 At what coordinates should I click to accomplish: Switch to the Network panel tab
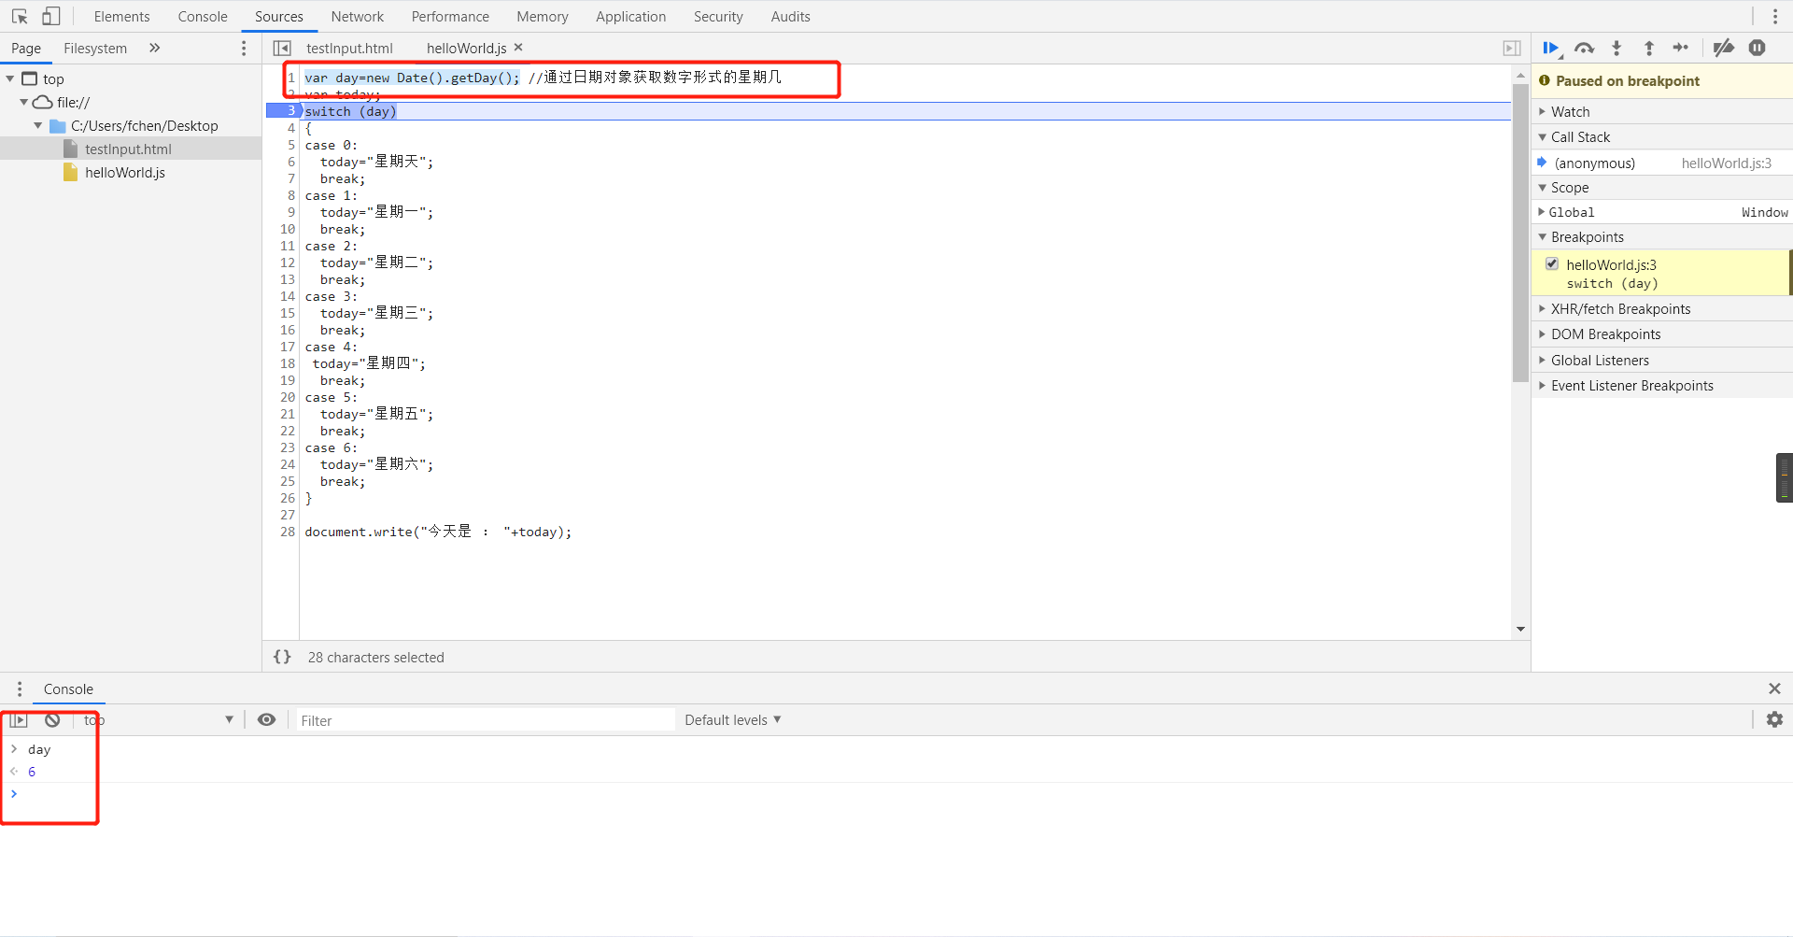pyautogui.click(x=358, y=16)
